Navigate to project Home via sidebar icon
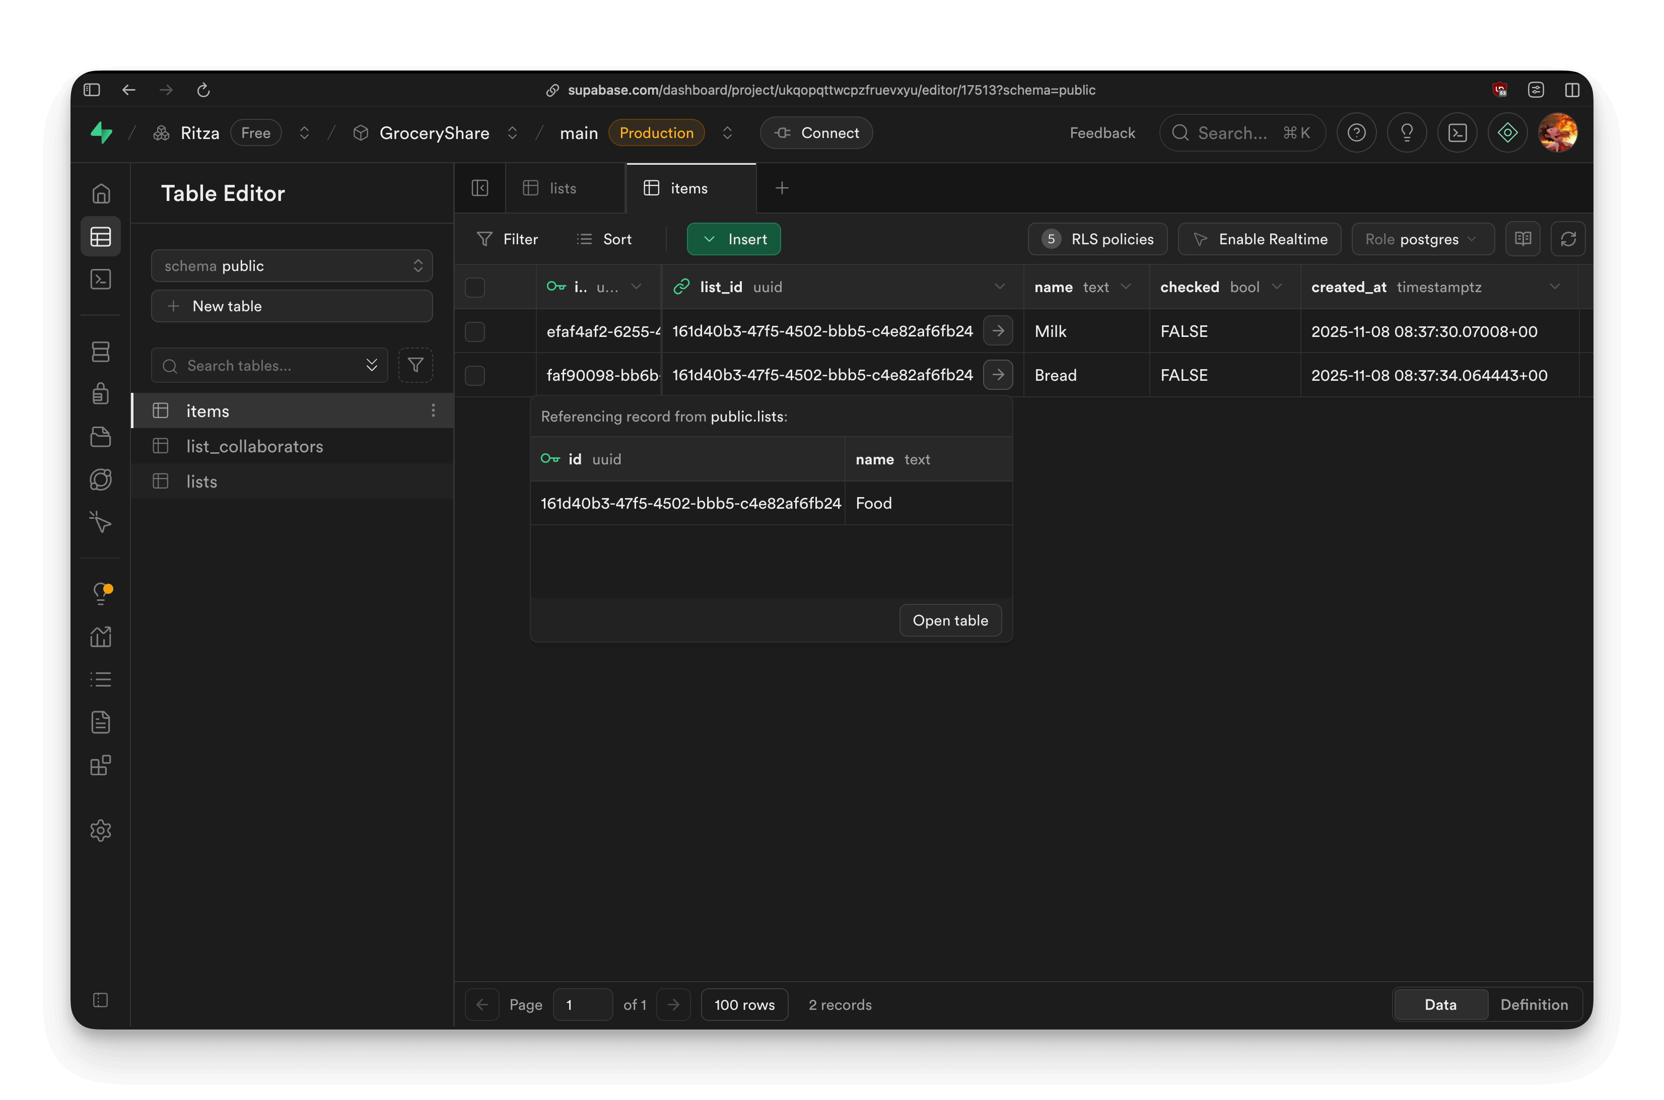 tap(100, 193)
